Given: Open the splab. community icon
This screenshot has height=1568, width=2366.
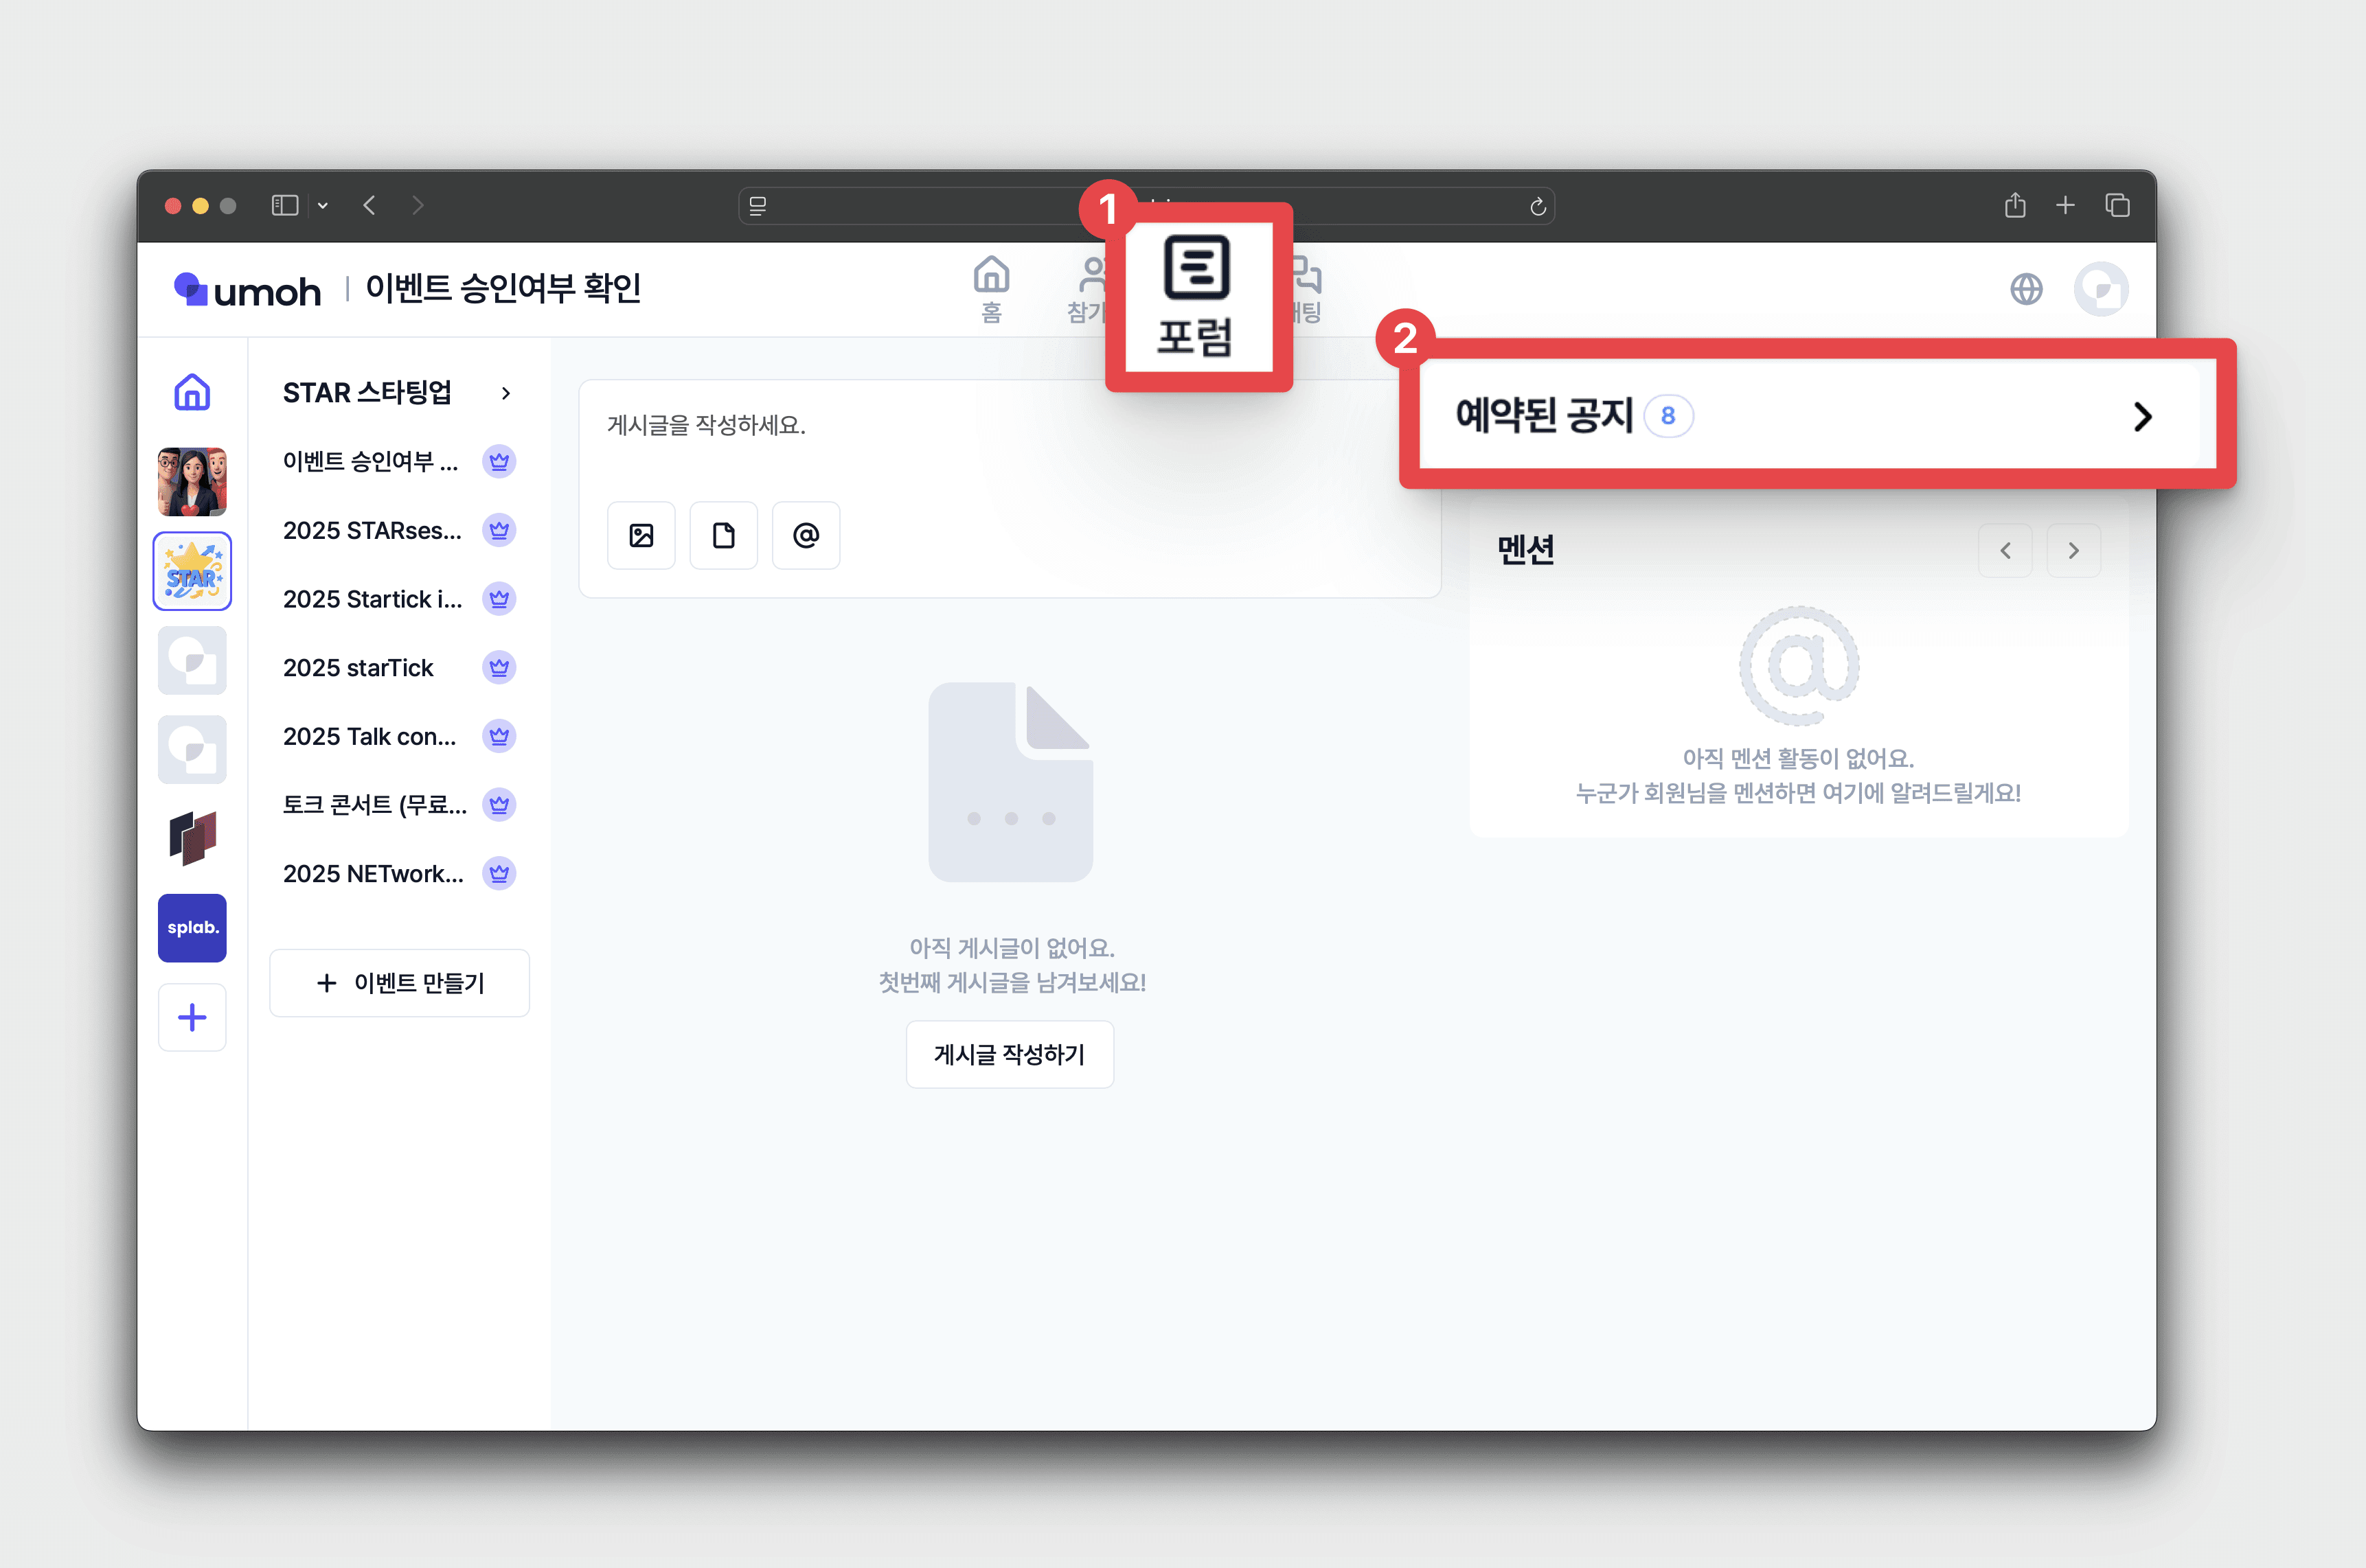Looking at the screenshot, I should 192,928.
